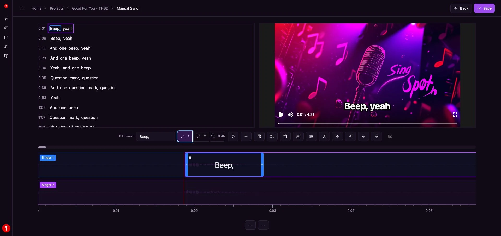Select lyric line at 0:23 And one beep, yeah
Viewport: 501px width, 236px height.
pyautogui.click(x=70, y=58)
